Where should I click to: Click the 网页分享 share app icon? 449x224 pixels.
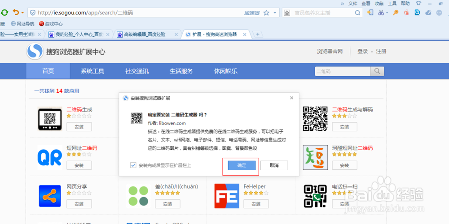[50, 196]
